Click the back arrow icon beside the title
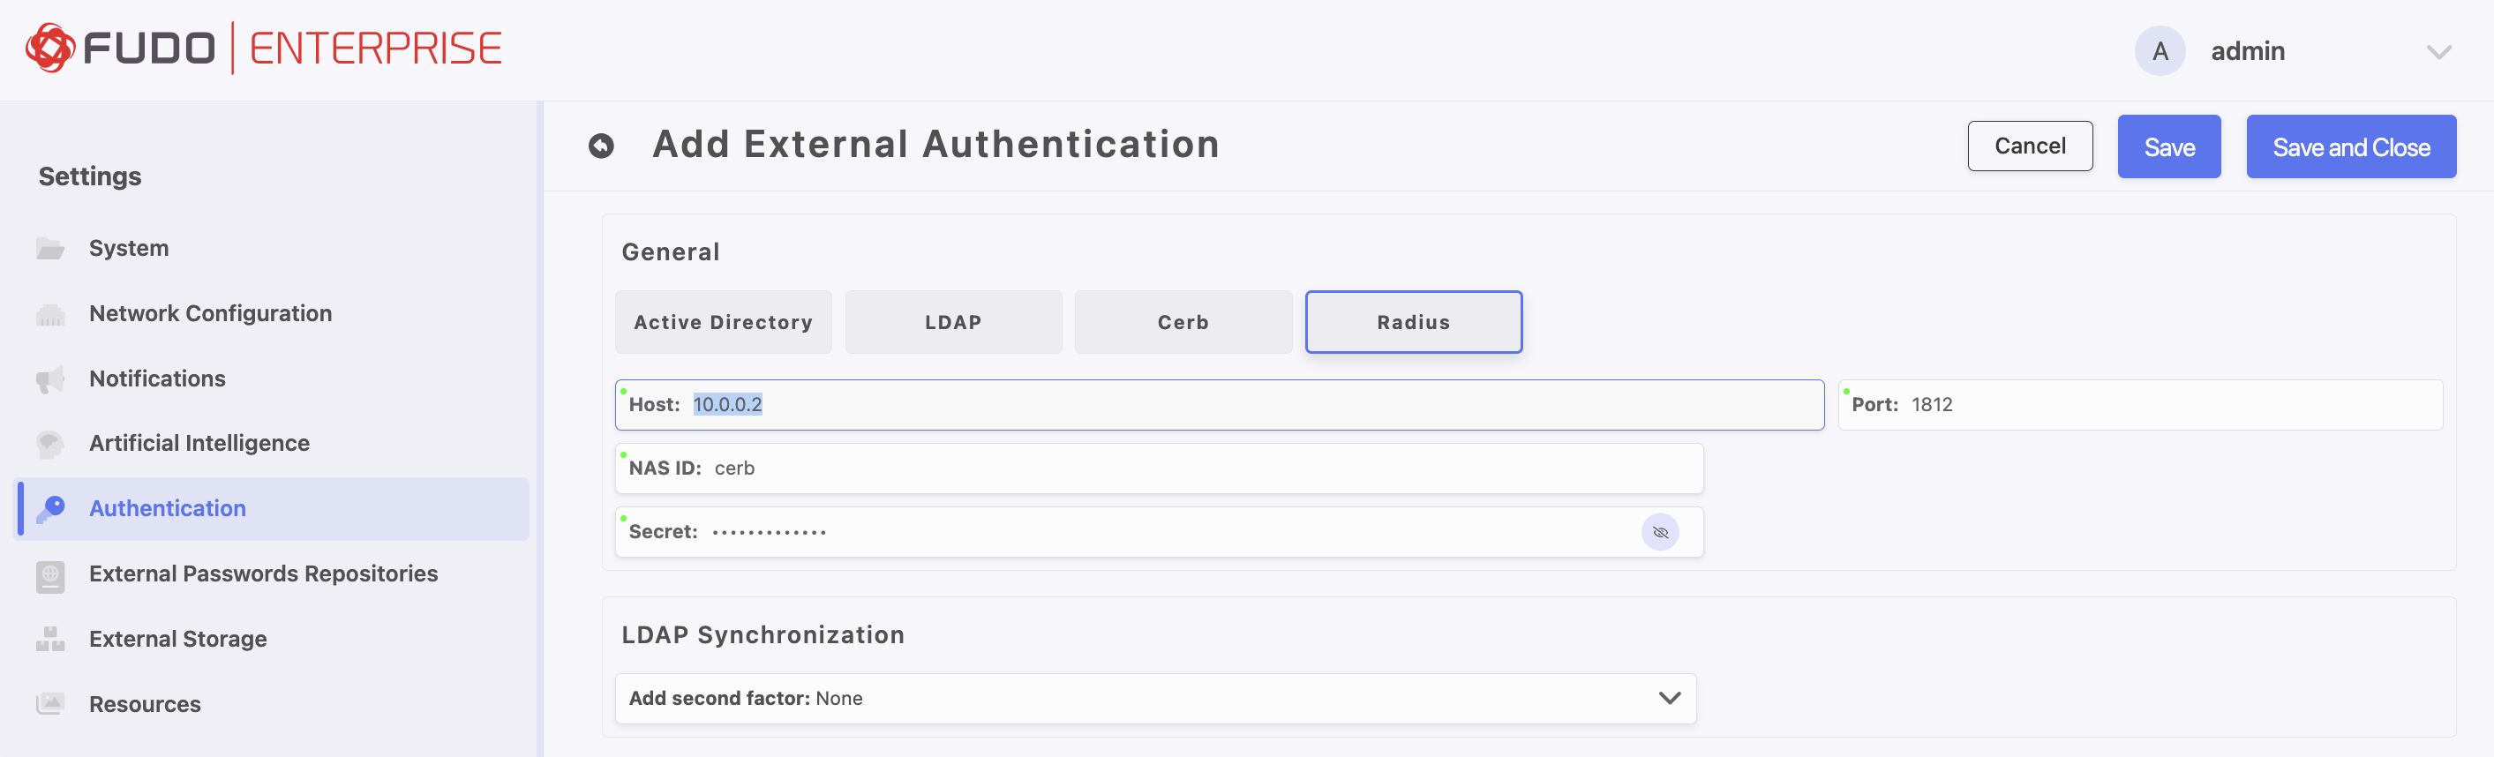The height and width of the screenshot is (757, 2494). (601, 146)
